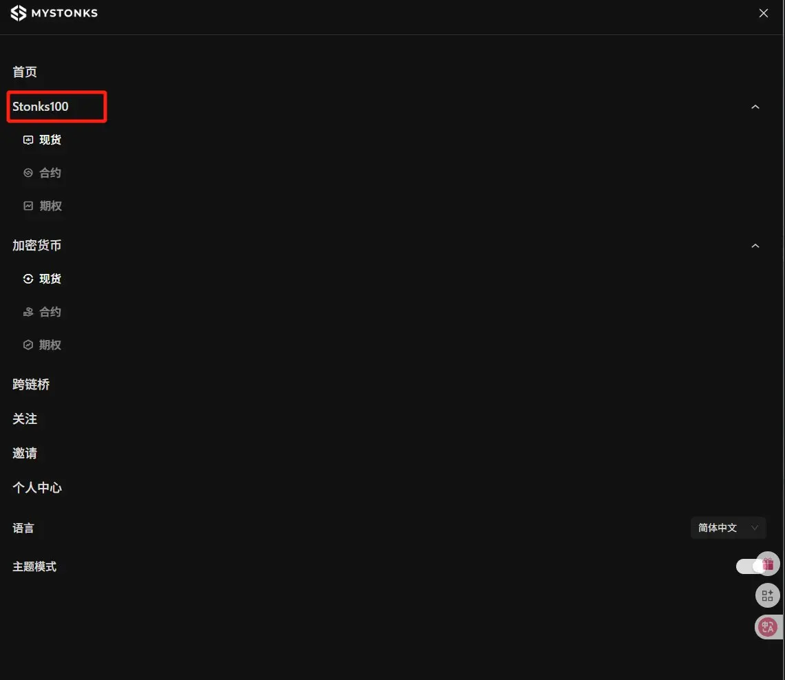785x680 pixels.
Task: Go to 跨链桥 cross-chain bridge
Action: [31, 385]
